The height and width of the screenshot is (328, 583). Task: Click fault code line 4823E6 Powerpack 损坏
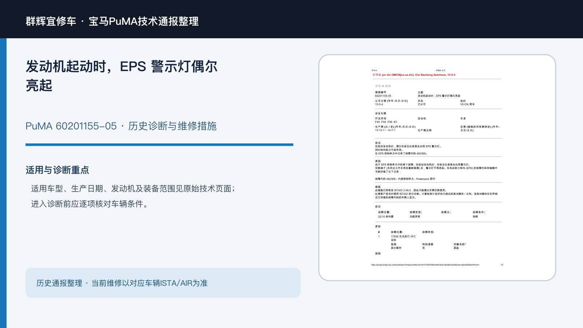click(x=405, y=179)
